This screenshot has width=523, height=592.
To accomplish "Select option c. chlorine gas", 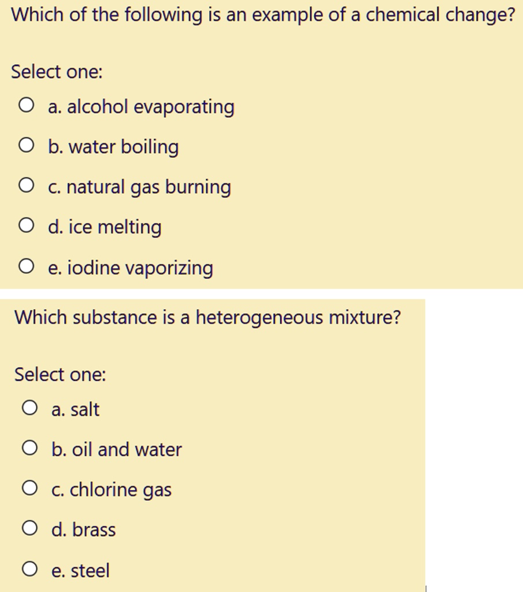I will point(29,489).
